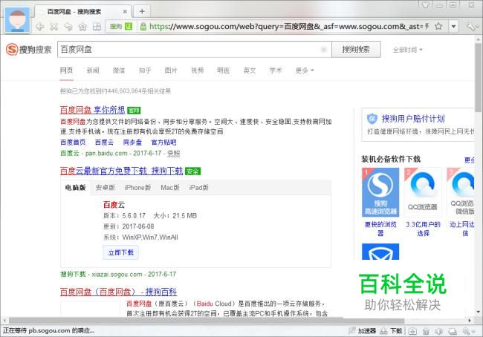The height and width of the screenshot is (337, 483).
Task: Switch to the 视频 search category
Action: [x=197, y=71]
